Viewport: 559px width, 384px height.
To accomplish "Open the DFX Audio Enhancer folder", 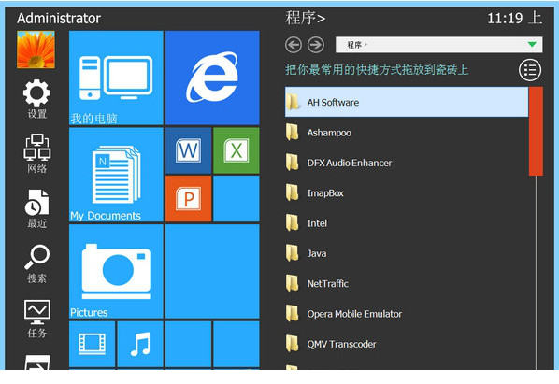I will pos(407,163).
